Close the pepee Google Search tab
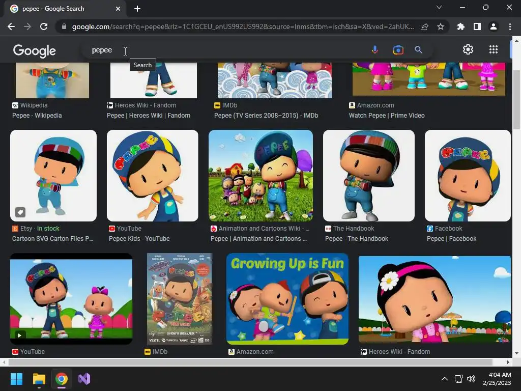 tap(118, 9)
